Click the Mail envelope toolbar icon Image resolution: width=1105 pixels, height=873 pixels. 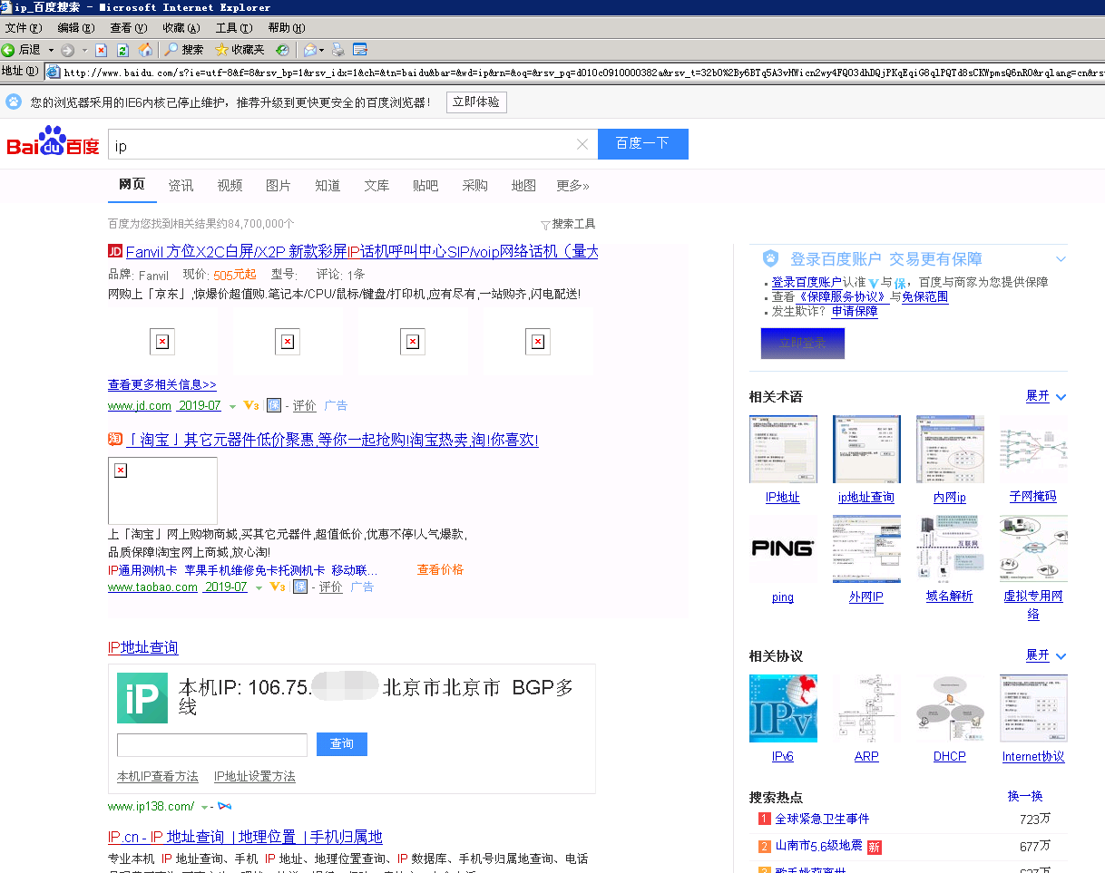point(309,50)
